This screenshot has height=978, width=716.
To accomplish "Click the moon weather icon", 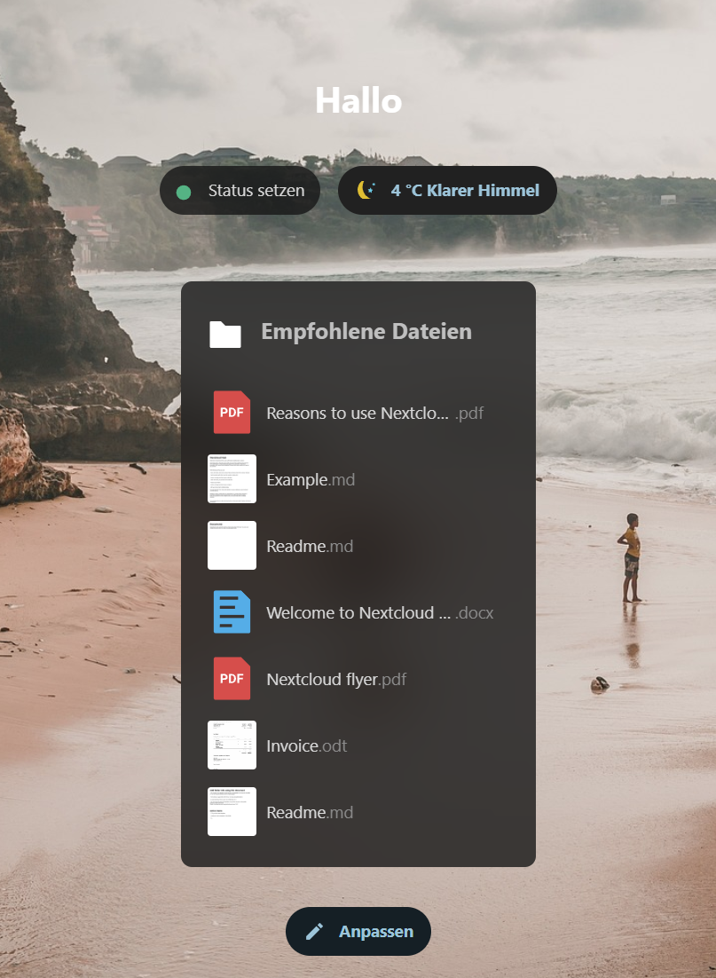I will coord(366,190).
